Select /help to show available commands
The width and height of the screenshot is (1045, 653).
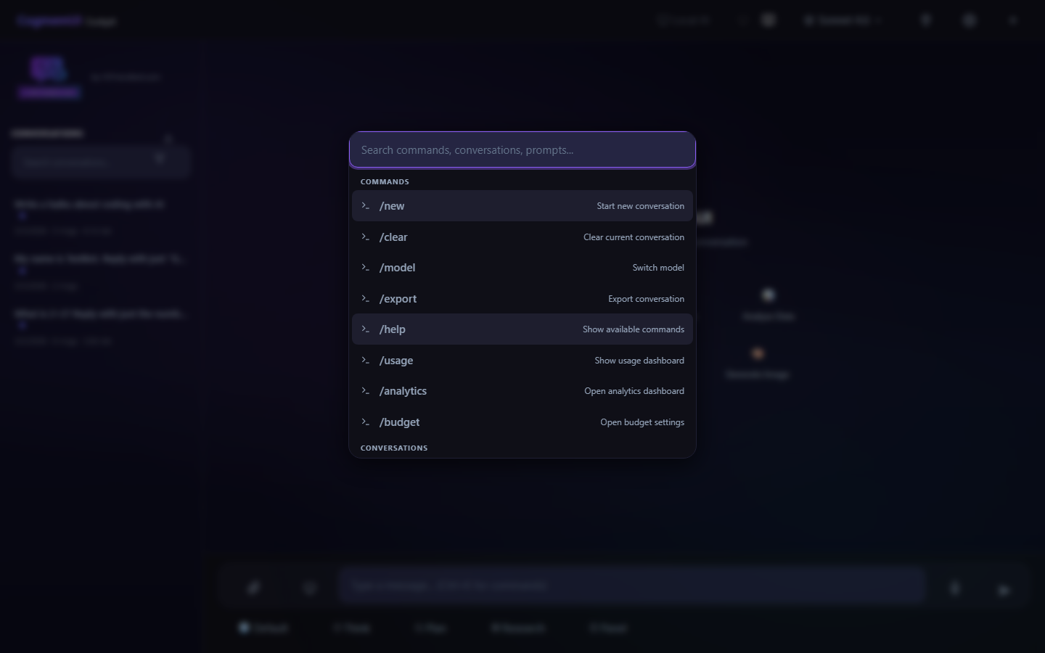(x=522, y=329)
